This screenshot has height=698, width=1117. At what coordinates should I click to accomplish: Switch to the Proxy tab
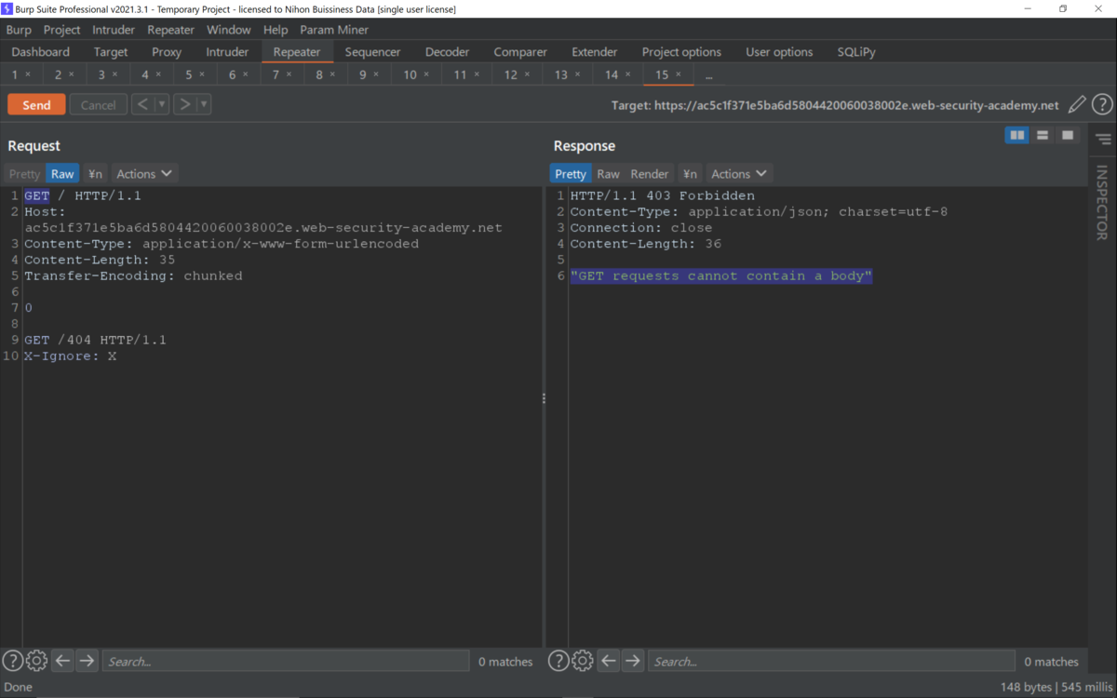pyautogui.click(x=167, y=52)
